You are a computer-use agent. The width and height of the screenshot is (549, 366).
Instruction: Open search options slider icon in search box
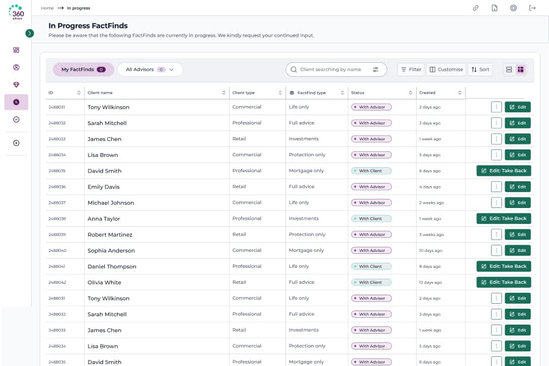[376, 70]
